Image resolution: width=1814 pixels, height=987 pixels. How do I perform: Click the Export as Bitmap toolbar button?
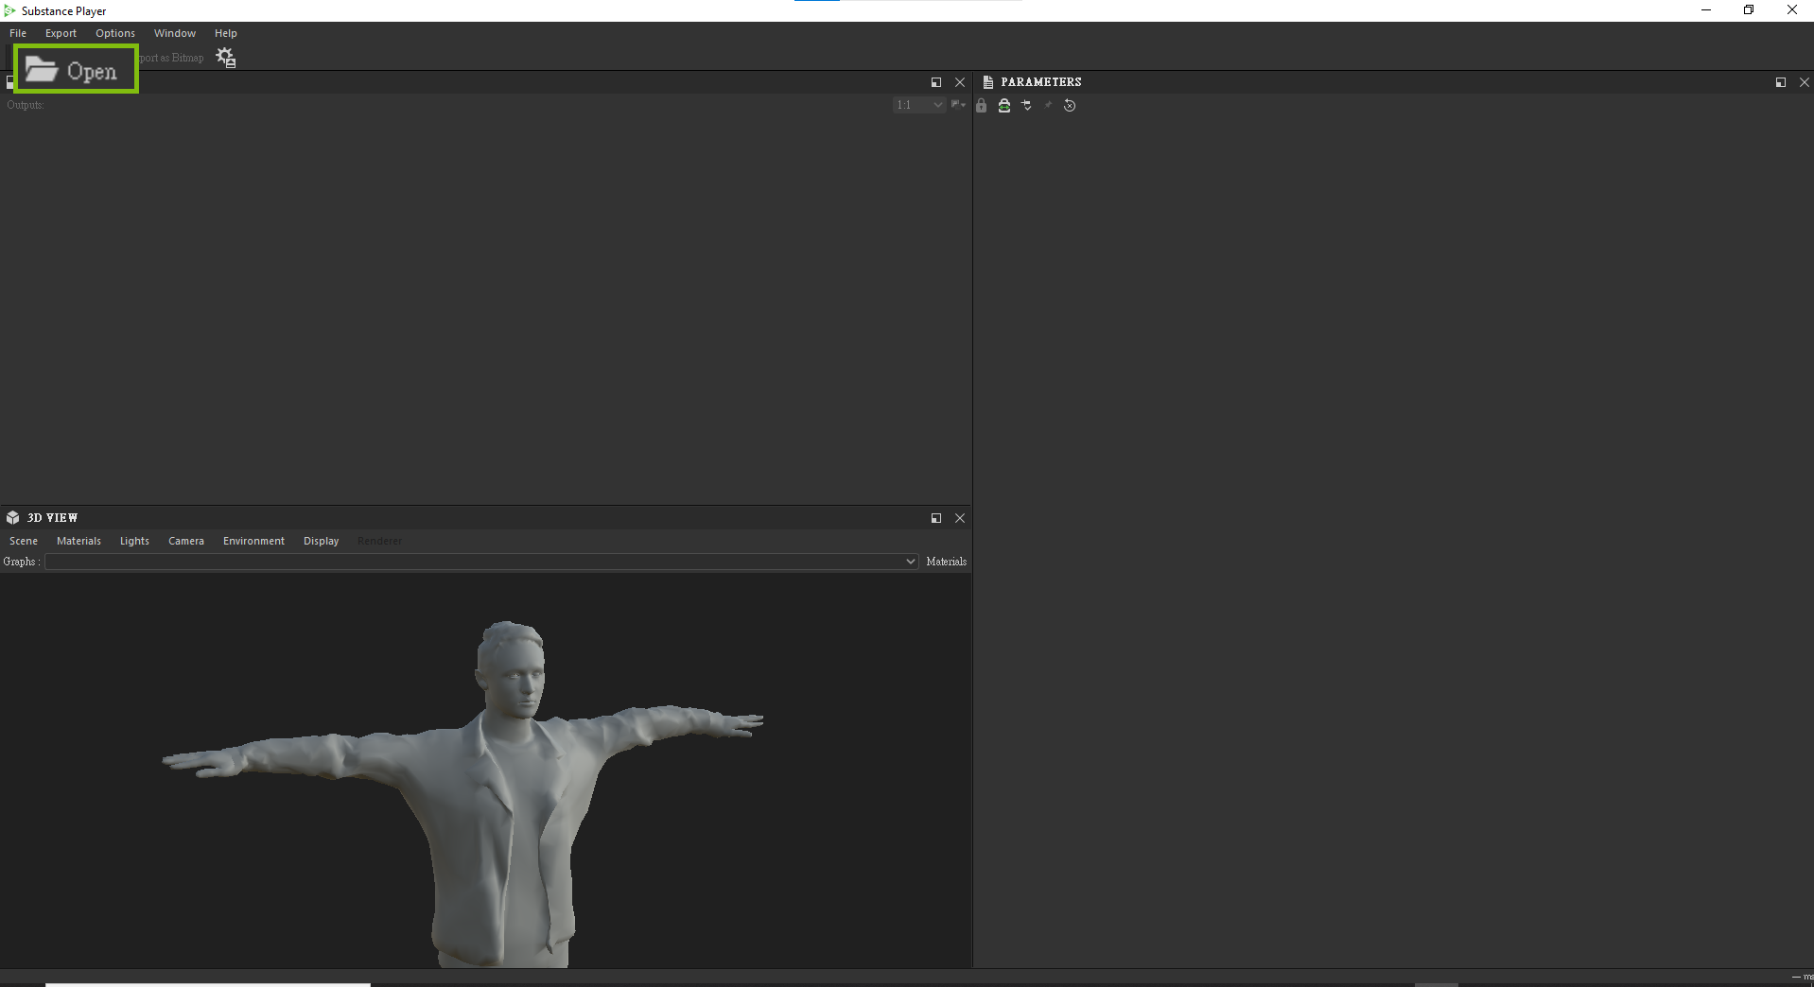[x=172, y=58]
